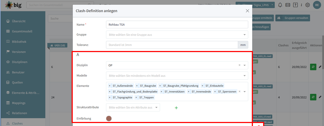The image size is (324, 126).
Task: Remove the ST_Treppen tag
Action: click(136, 97)
